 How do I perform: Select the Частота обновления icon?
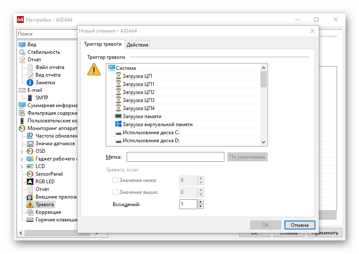click(30, 136)
